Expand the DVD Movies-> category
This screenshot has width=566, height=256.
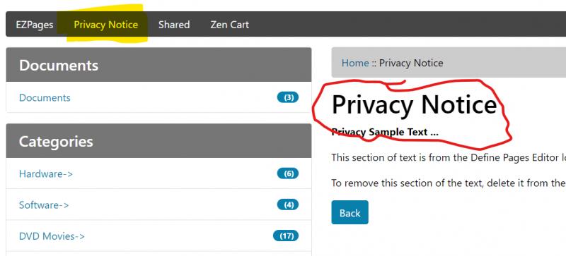click(x=52, y=236)
